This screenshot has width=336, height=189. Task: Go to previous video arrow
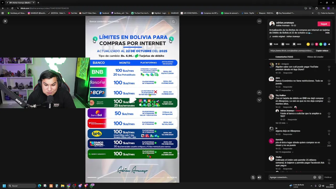[259, 92]
